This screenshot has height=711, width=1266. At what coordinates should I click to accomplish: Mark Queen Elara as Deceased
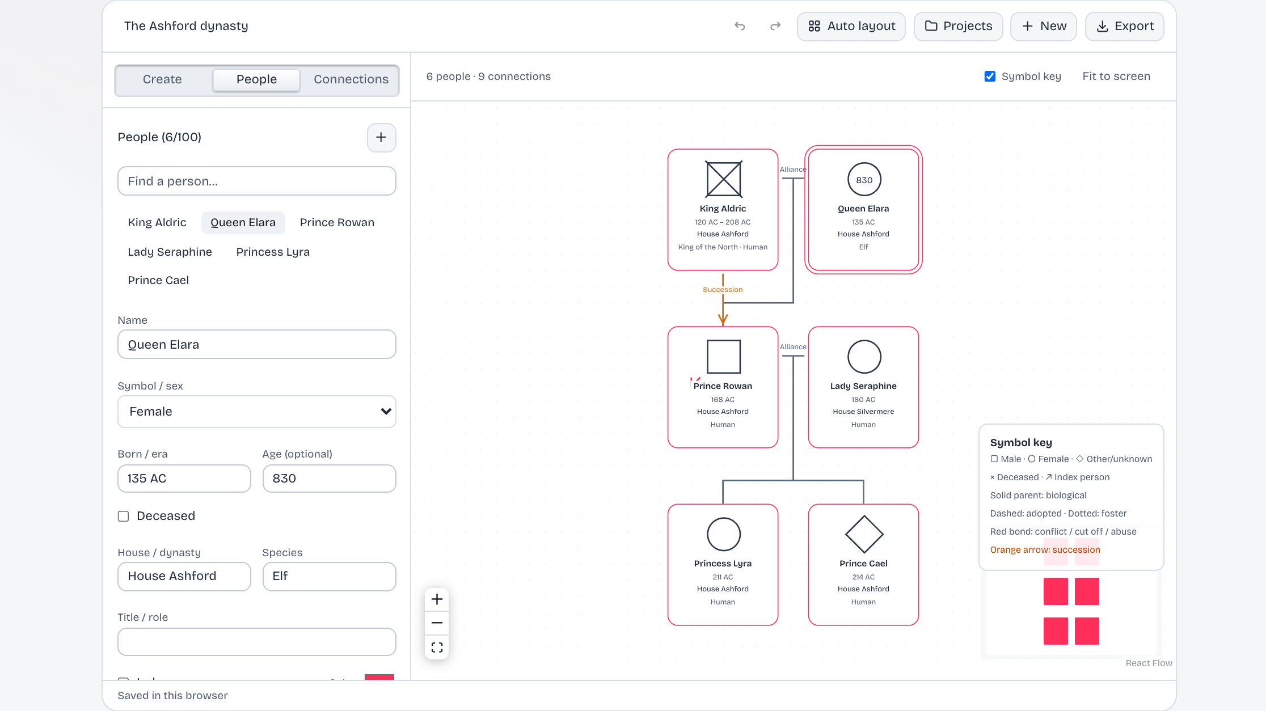click(x=123, y=516)
